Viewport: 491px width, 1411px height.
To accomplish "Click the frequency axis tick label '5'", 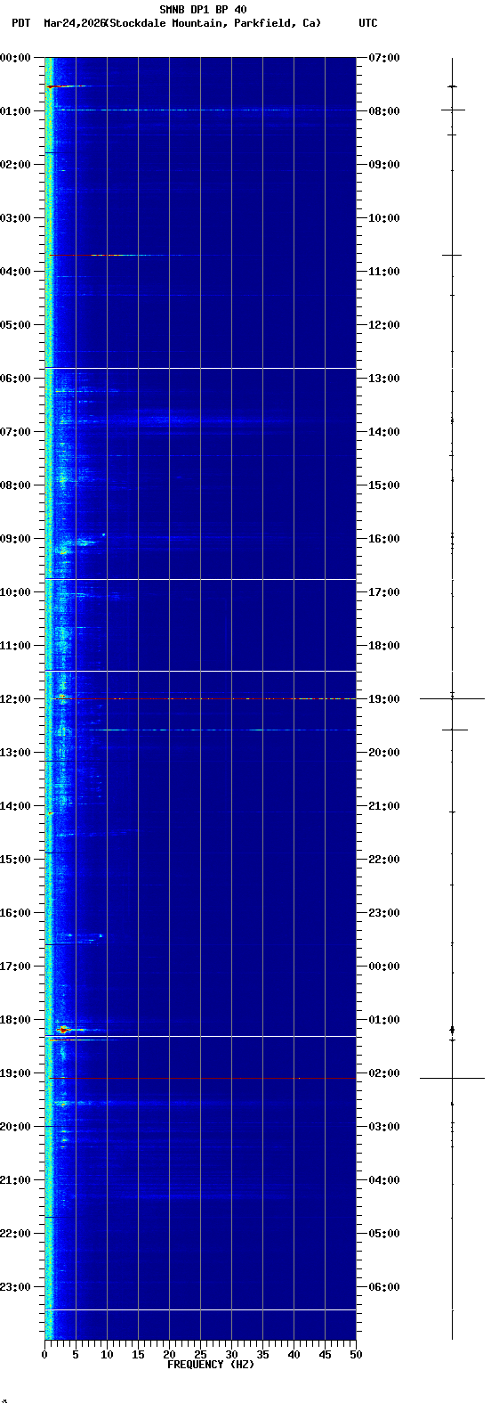I will pos(76,1355).
